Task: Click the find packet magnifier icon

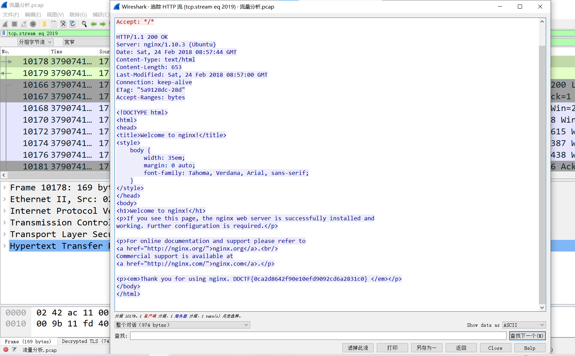Action: [x=84, y=24]
